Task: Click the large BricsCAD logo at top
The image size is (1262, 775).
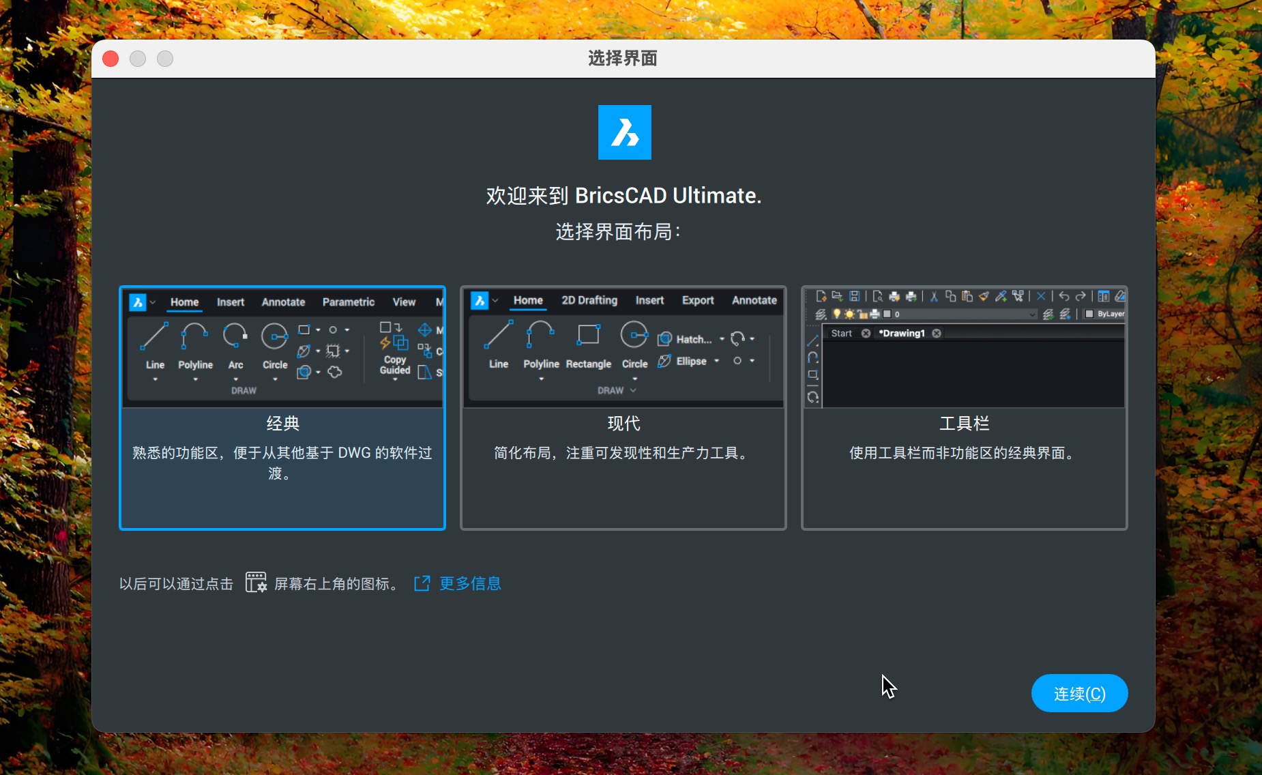Action: click(625, 132)
